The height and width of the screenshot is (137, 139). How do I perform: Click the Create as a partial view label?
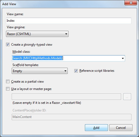[27, 82]
